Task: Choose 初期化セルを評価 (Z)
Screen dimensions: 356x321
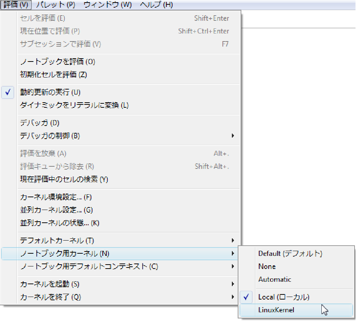Action: (120, 75)
